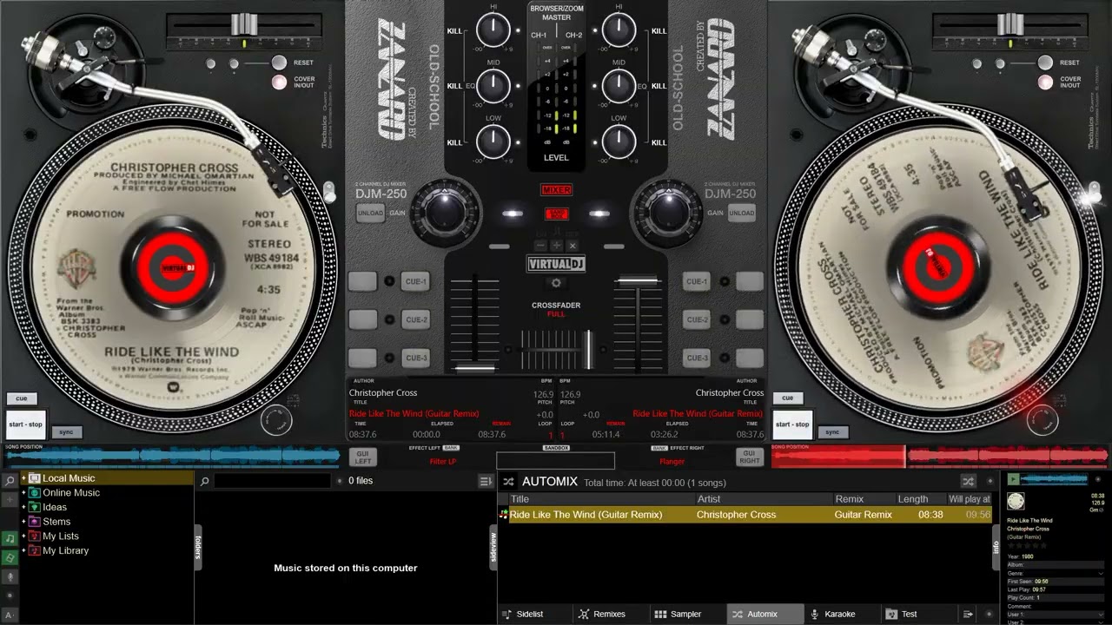1112x625 pixels.
Task: Expand the Ideas folder
Action: pyautogui.click(x=24, y=507)
